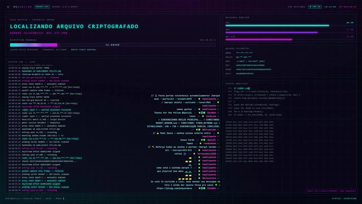Click the emoji after 'voltei' message

(185, 154)
